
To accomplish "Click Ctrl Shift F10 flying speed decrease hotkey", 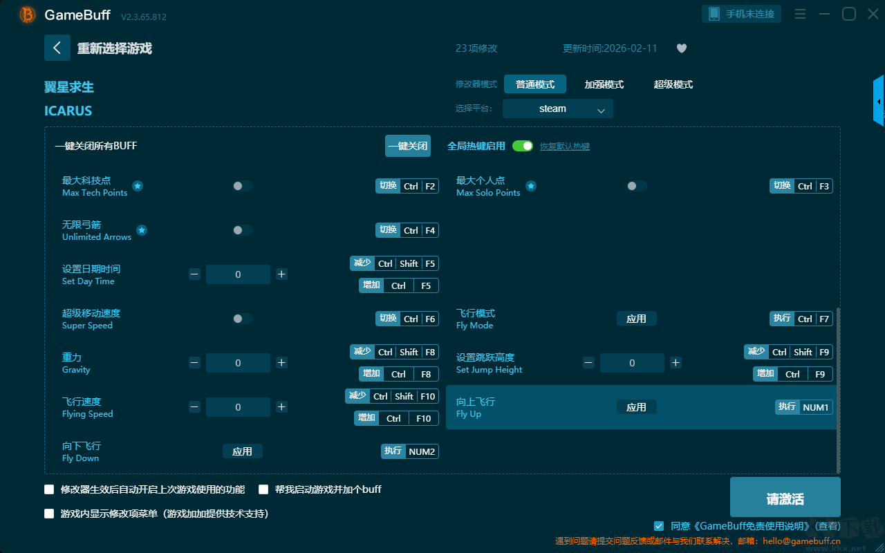I will coord(392,396).
